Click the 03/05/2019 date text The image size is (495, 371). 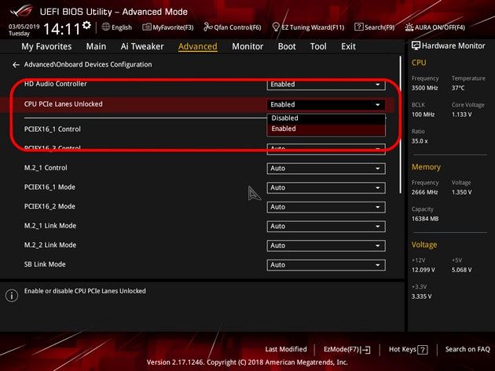pos(24,27)
